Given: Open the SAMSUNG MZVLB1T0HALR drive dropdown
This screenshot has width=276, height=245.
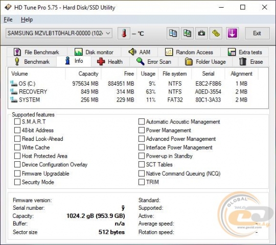Looking at the screenshot, I should click(x=59, y=33).
